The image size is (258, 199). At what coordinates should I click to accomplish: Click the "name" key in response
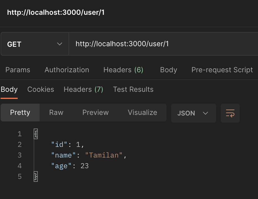(x=63, y=155)
